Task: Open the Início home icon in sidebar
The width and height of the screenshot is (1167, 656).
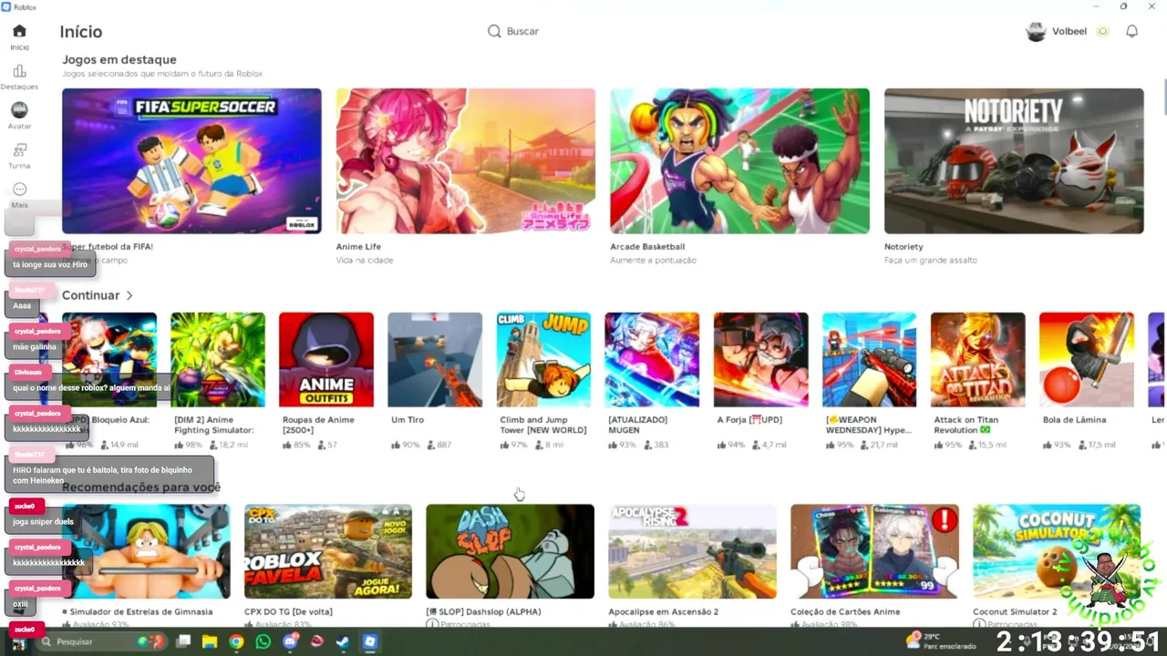Action: coord(19,32)
